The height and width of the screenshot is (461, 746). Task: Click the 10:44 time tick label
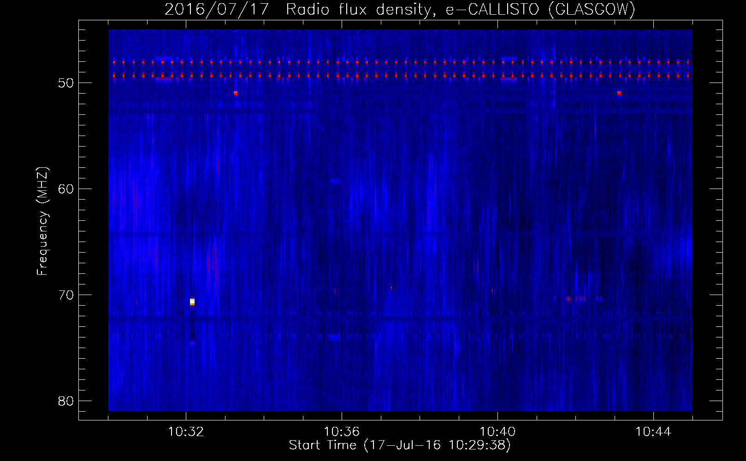click(653, 432)
